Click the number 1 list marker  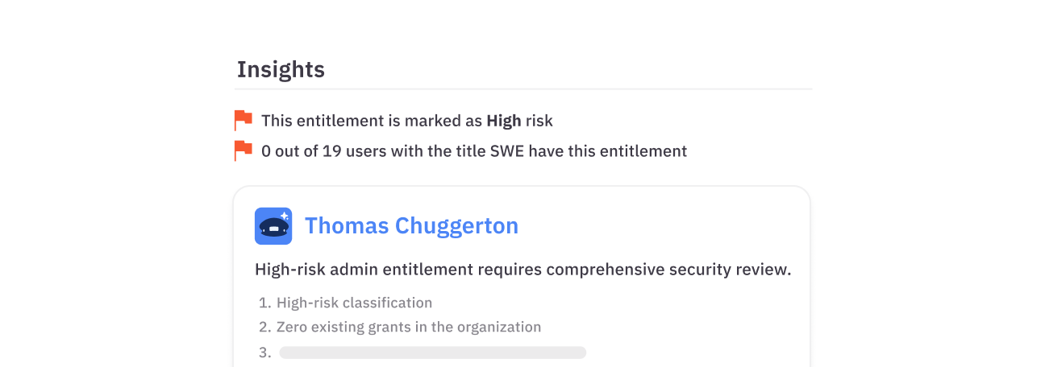coord(264,303)
